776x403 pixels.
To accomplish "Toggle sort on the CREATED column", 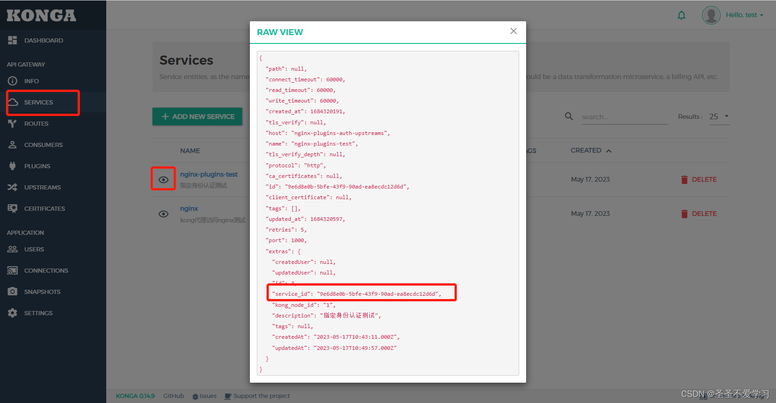I will (x=591, y=150).
